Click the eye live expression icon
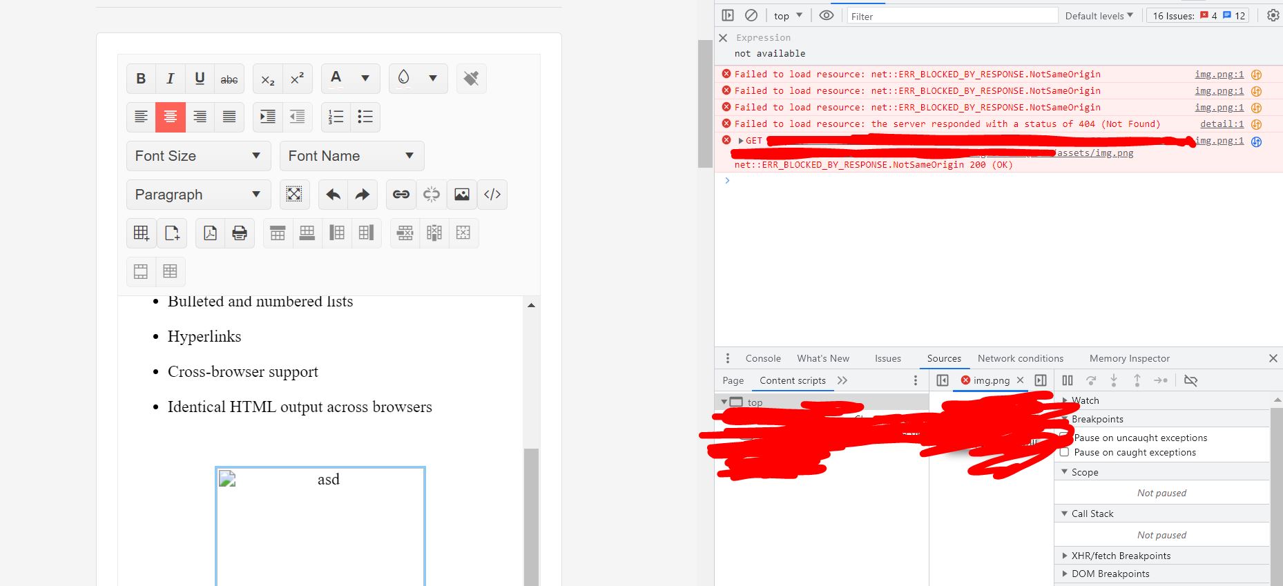The width and height of the screenshot is (1283, 586). pyautogui.click(x=826, y=15)
